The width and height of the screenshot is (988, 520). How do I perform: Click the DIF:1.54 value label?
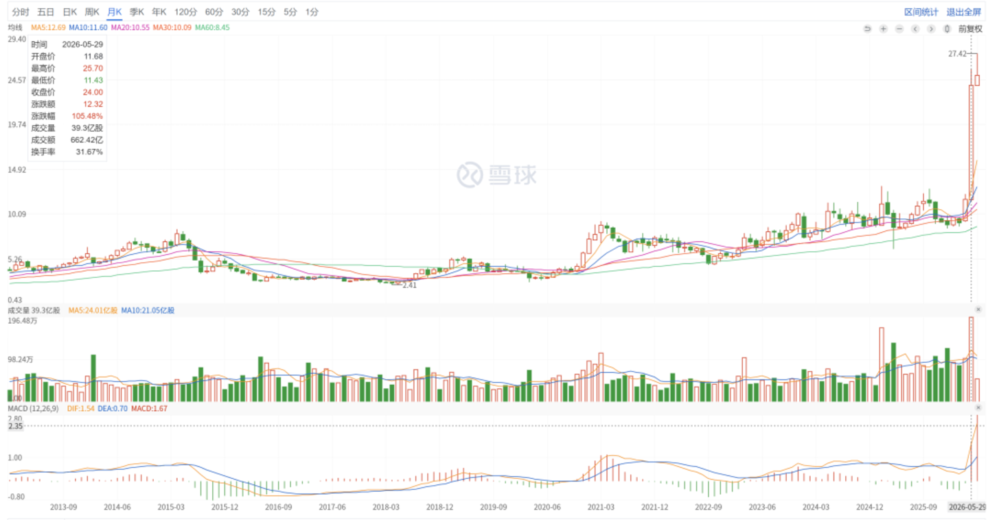[81, 408]
